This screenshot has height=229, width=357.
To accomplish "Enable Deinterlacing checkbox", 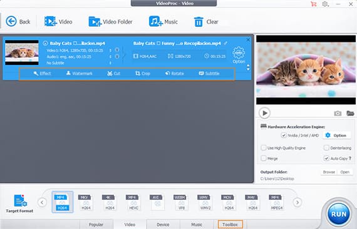I will click(326, 148).
